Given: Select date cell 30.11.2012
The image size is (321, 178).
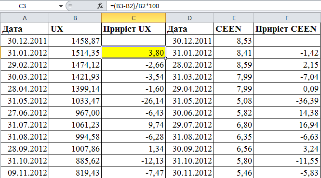Looking at the screenshot, I should click(189, 173).
